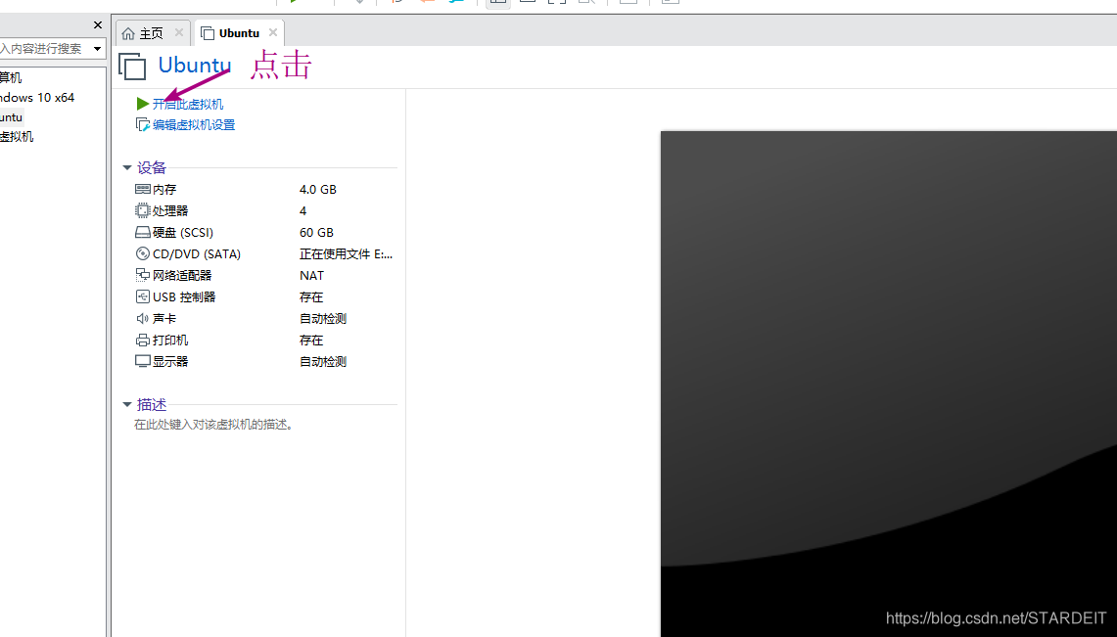Collapse the 描述 section triangle
1117x637 pixels.
pos(127,405)
